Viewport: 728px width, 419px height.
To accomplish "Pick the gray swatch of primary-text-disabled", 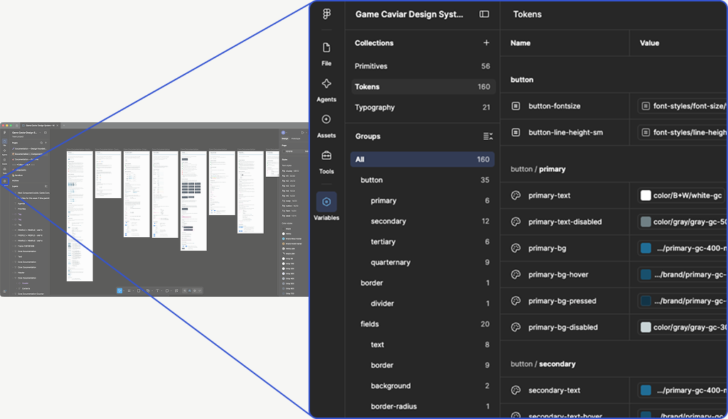I will click(646, 222).
